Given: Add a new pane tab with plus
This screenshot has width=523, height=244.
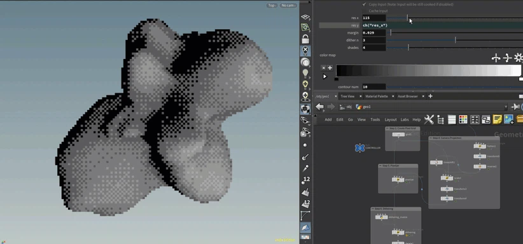Looking at the screenshot, I should 430,97.
